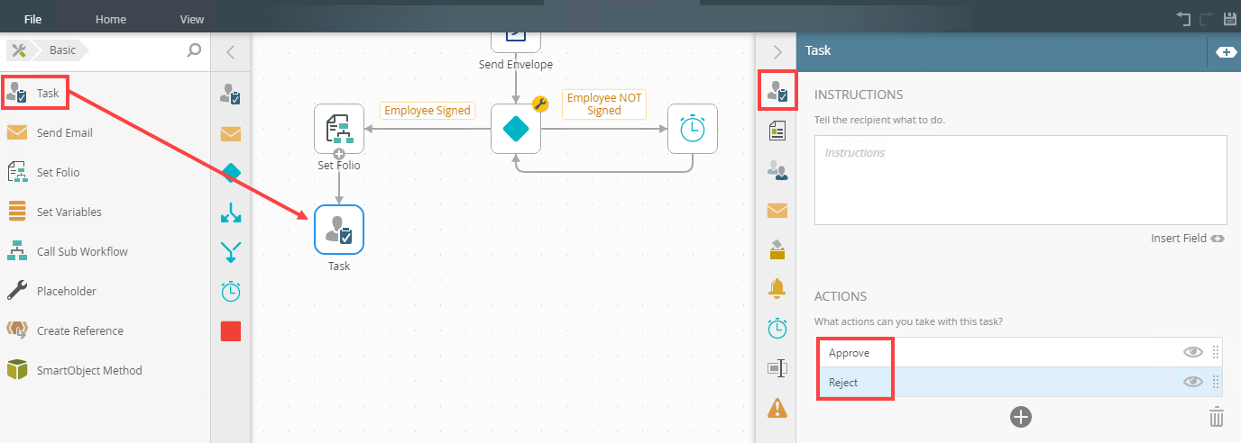Pick the red End square in the favorites bar
The height and width of the screenshot is (443, 1241).
point(231,331)
